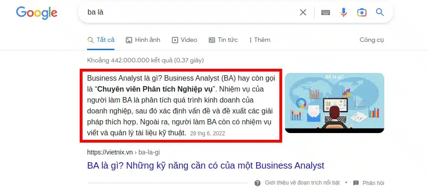Click the Google logo

coord(36,13)
